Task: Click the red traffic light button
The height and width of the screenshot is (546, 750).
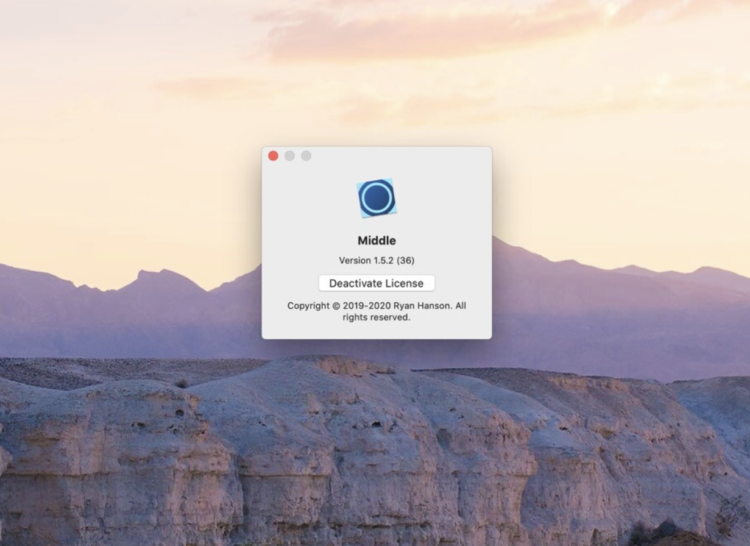Action: tap(272, 155)
